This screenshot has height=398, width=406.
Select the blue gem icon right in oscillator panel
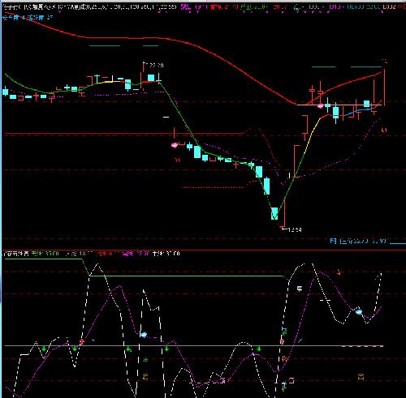[x=359, y=312]
